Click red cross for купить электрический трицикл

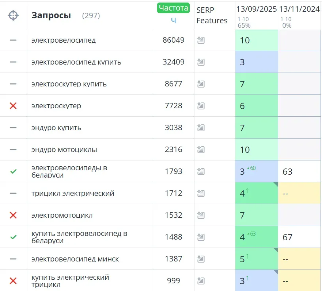[13, 281]
